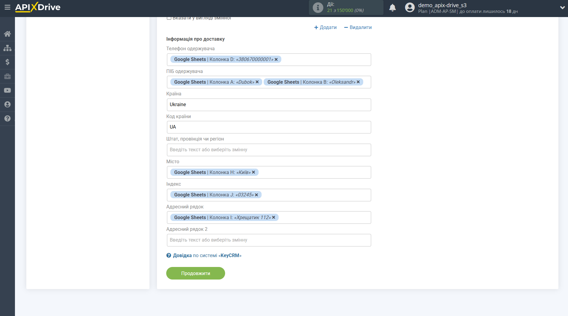Click the Інформація про доставку heading

[196, 39]
